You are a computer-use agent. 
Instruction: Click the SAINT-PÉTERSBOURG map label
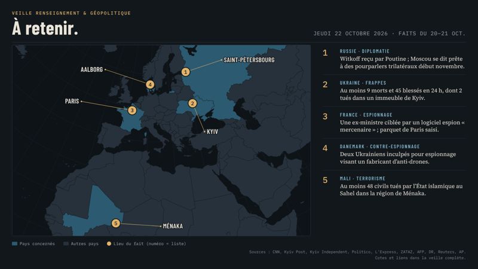(249, 60)
